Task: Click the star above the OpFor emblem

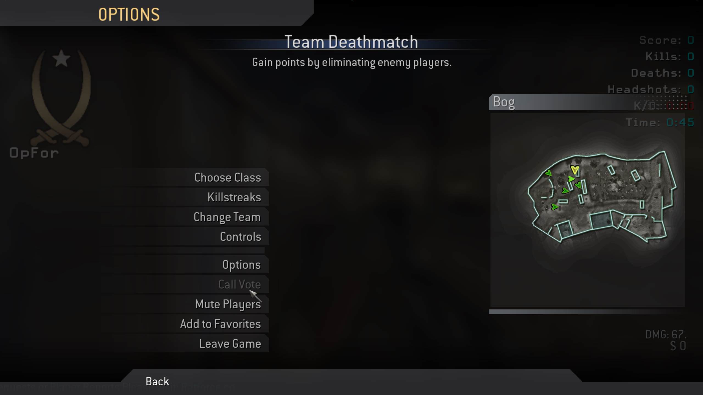Action: tap(61, 58)
